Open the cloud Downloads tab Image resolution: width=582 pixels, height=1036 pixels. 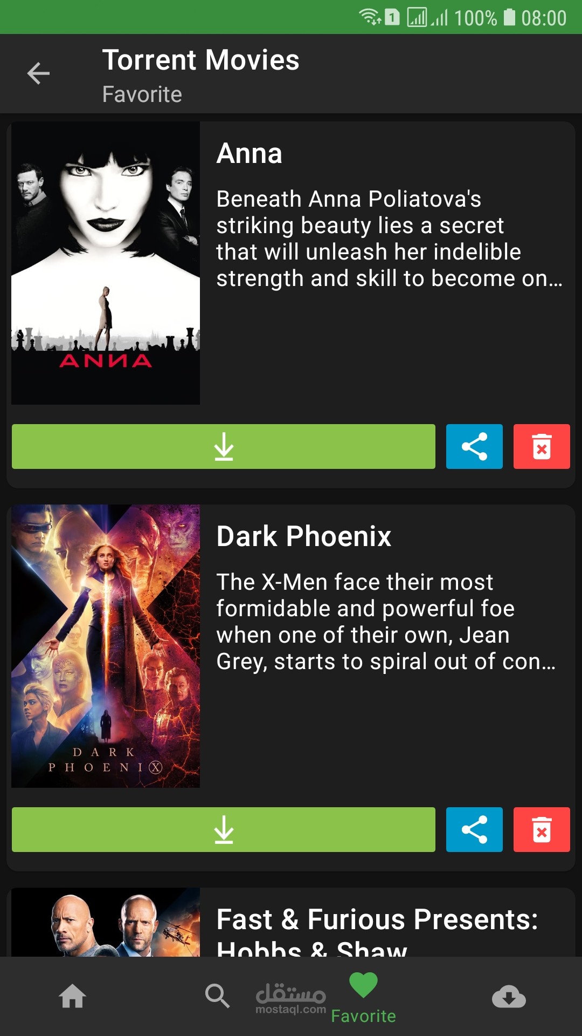coord(509,996)
